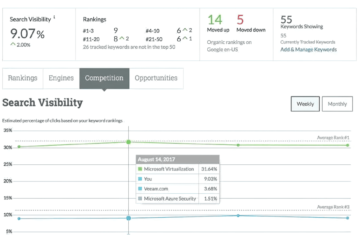This screenshot has width=358, height=243.
Task: Click Add & Manage Keywords link
Action: click(308, 50)
